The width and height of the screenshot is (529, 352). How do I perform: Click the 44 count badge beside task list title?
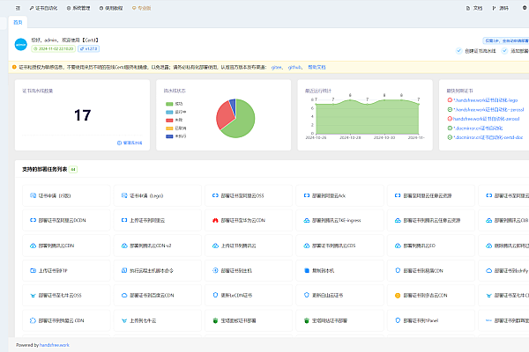pos(73,170)
